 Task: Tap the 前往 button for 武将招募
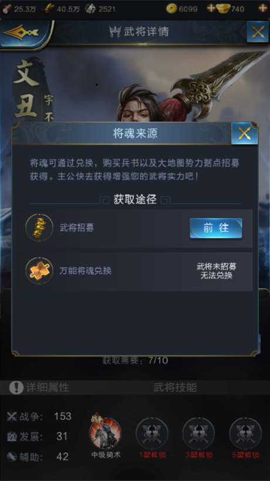pyautogui.click(x=216, y=228)
